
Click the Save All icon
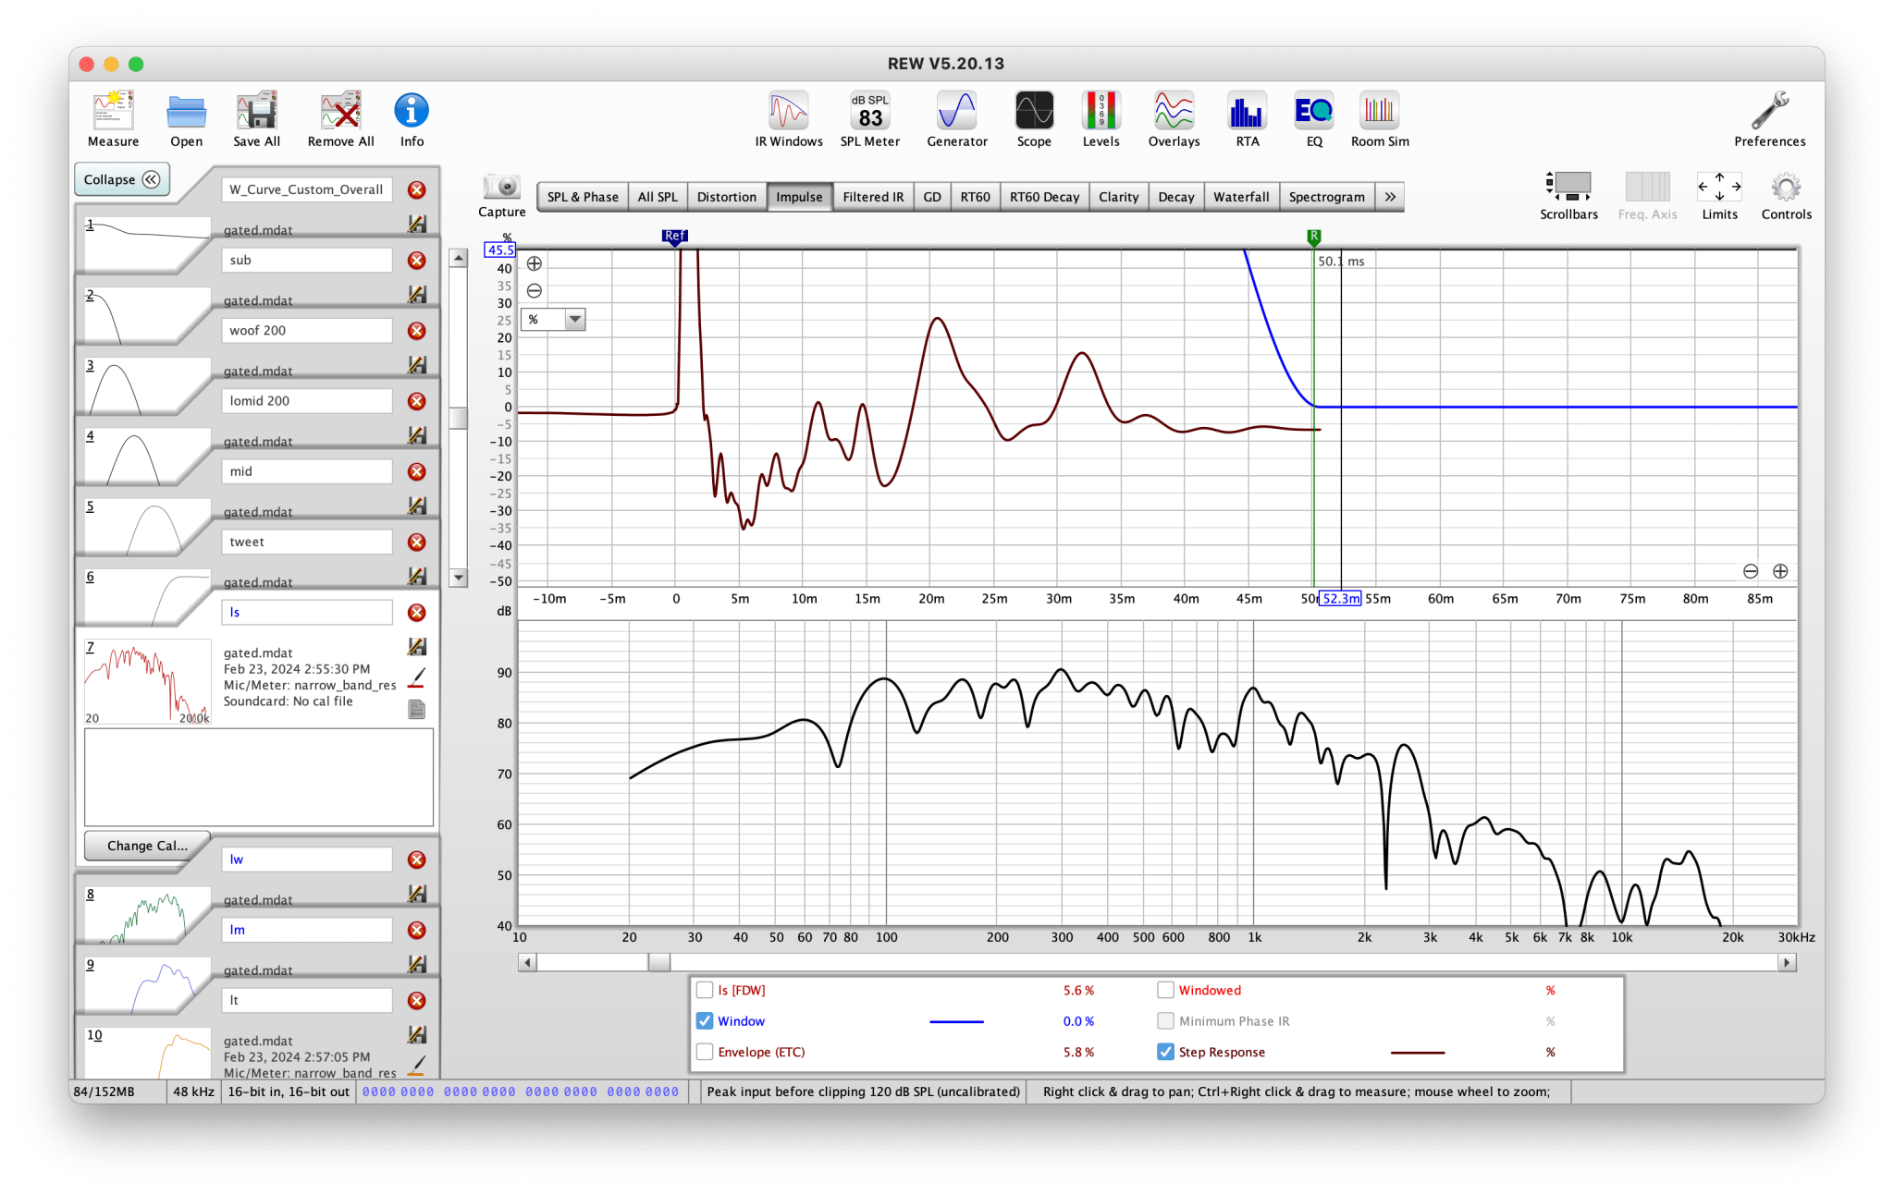tap(256, 118)
